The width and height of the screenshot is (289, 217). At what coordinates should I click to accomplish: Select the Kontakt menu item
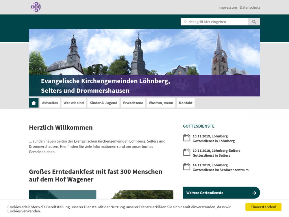tap(186, 103)
